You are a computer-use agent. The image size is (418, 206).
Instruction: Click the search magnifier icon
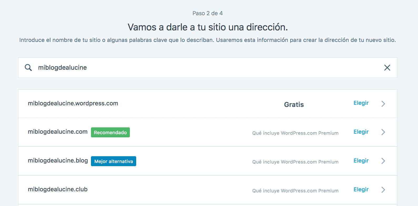point(28,68)
